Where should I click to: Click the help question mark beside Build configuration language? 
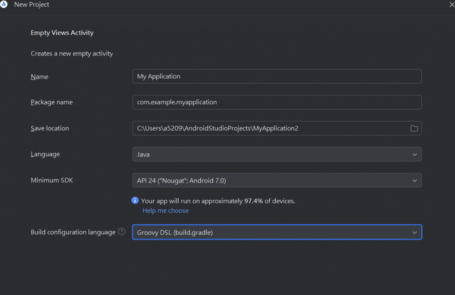coord(122,232)
